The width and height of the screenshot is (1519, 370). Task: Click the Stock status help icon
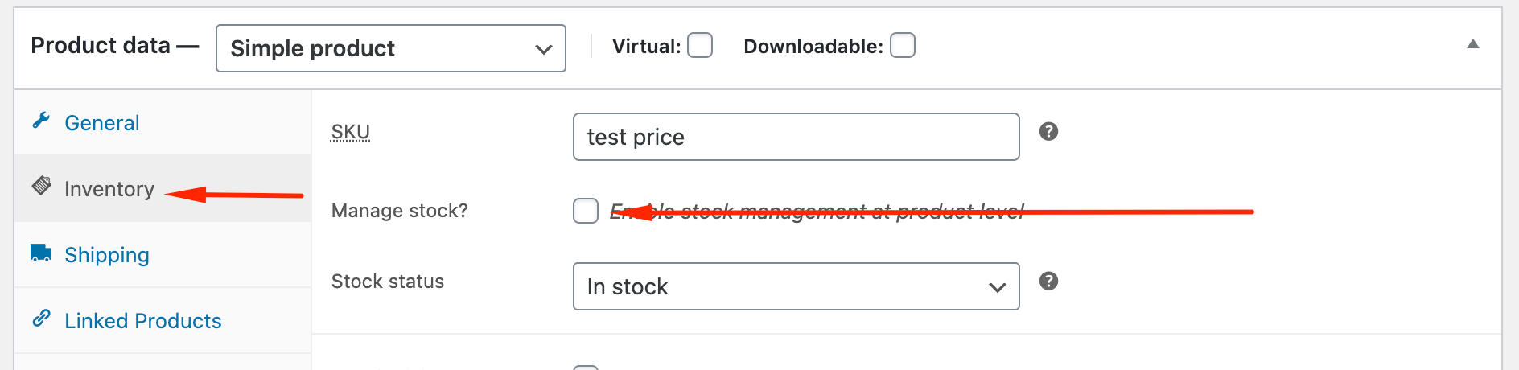pos(1048,281)
